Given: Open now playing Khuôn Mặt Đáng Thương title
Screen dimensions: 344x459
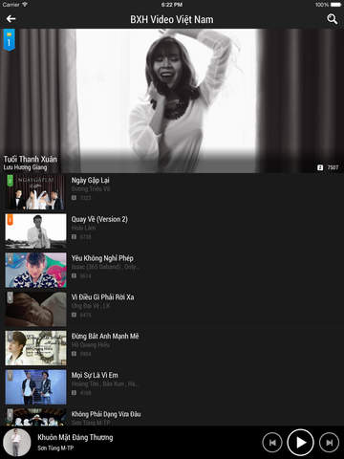Looking at the screenshot, I should point(75,437).
